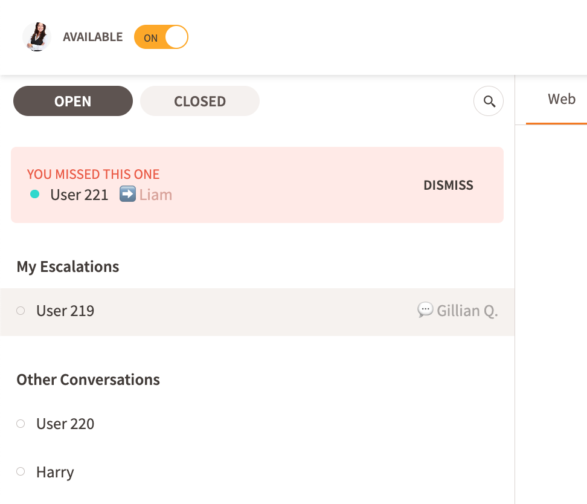The image size is (587, 504).
Task: Click the Liam assignee name
Action: [x=156, y=195]
